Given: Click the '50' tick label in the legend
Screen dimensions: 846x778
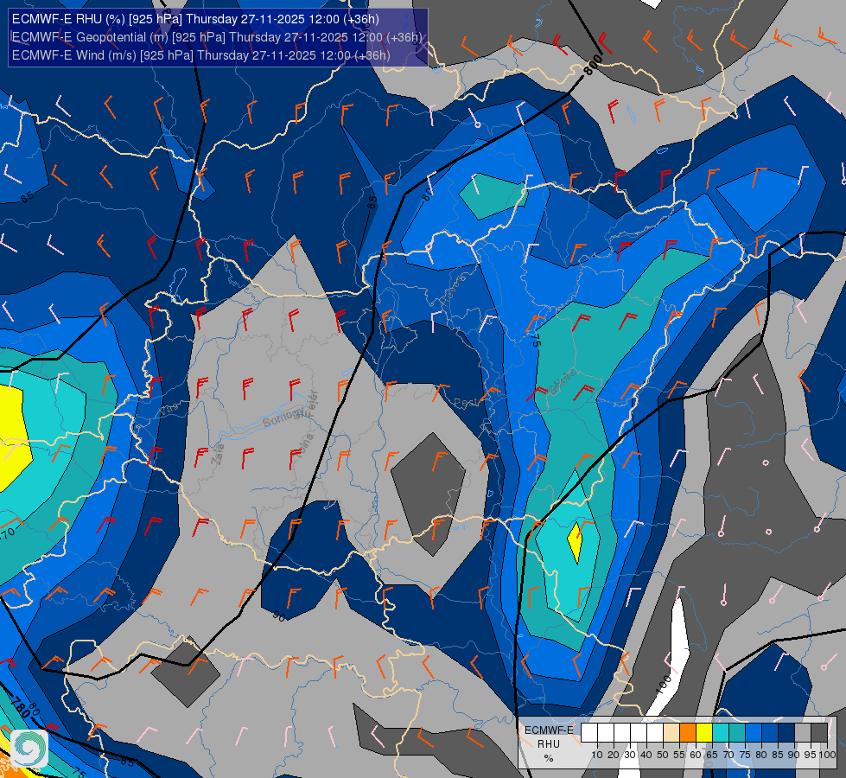Looking at the screenshot, I should point(663,755).
